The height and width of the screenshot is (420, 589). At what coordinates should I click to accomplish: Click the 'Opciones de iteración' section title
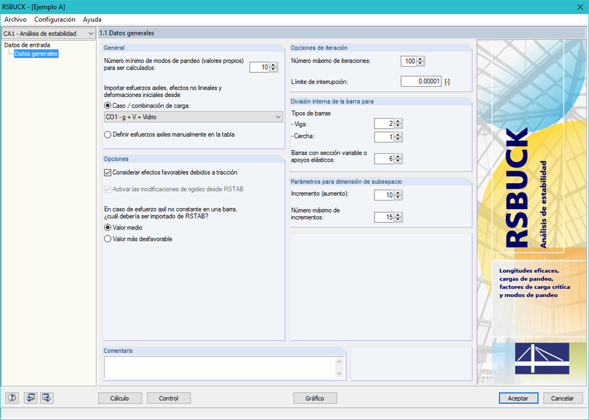(x=319, y=48)
